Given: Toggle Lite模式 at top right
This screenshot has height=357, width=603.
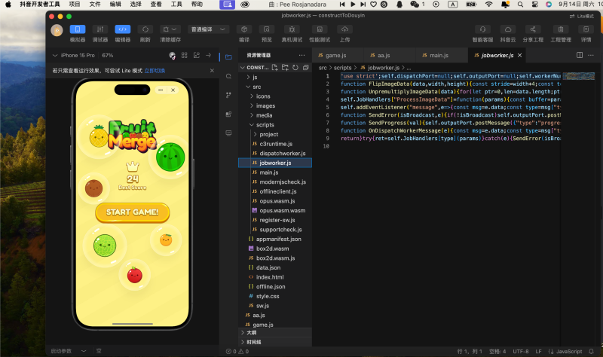Looking at the screenshot, I should (x=581, y=16).
